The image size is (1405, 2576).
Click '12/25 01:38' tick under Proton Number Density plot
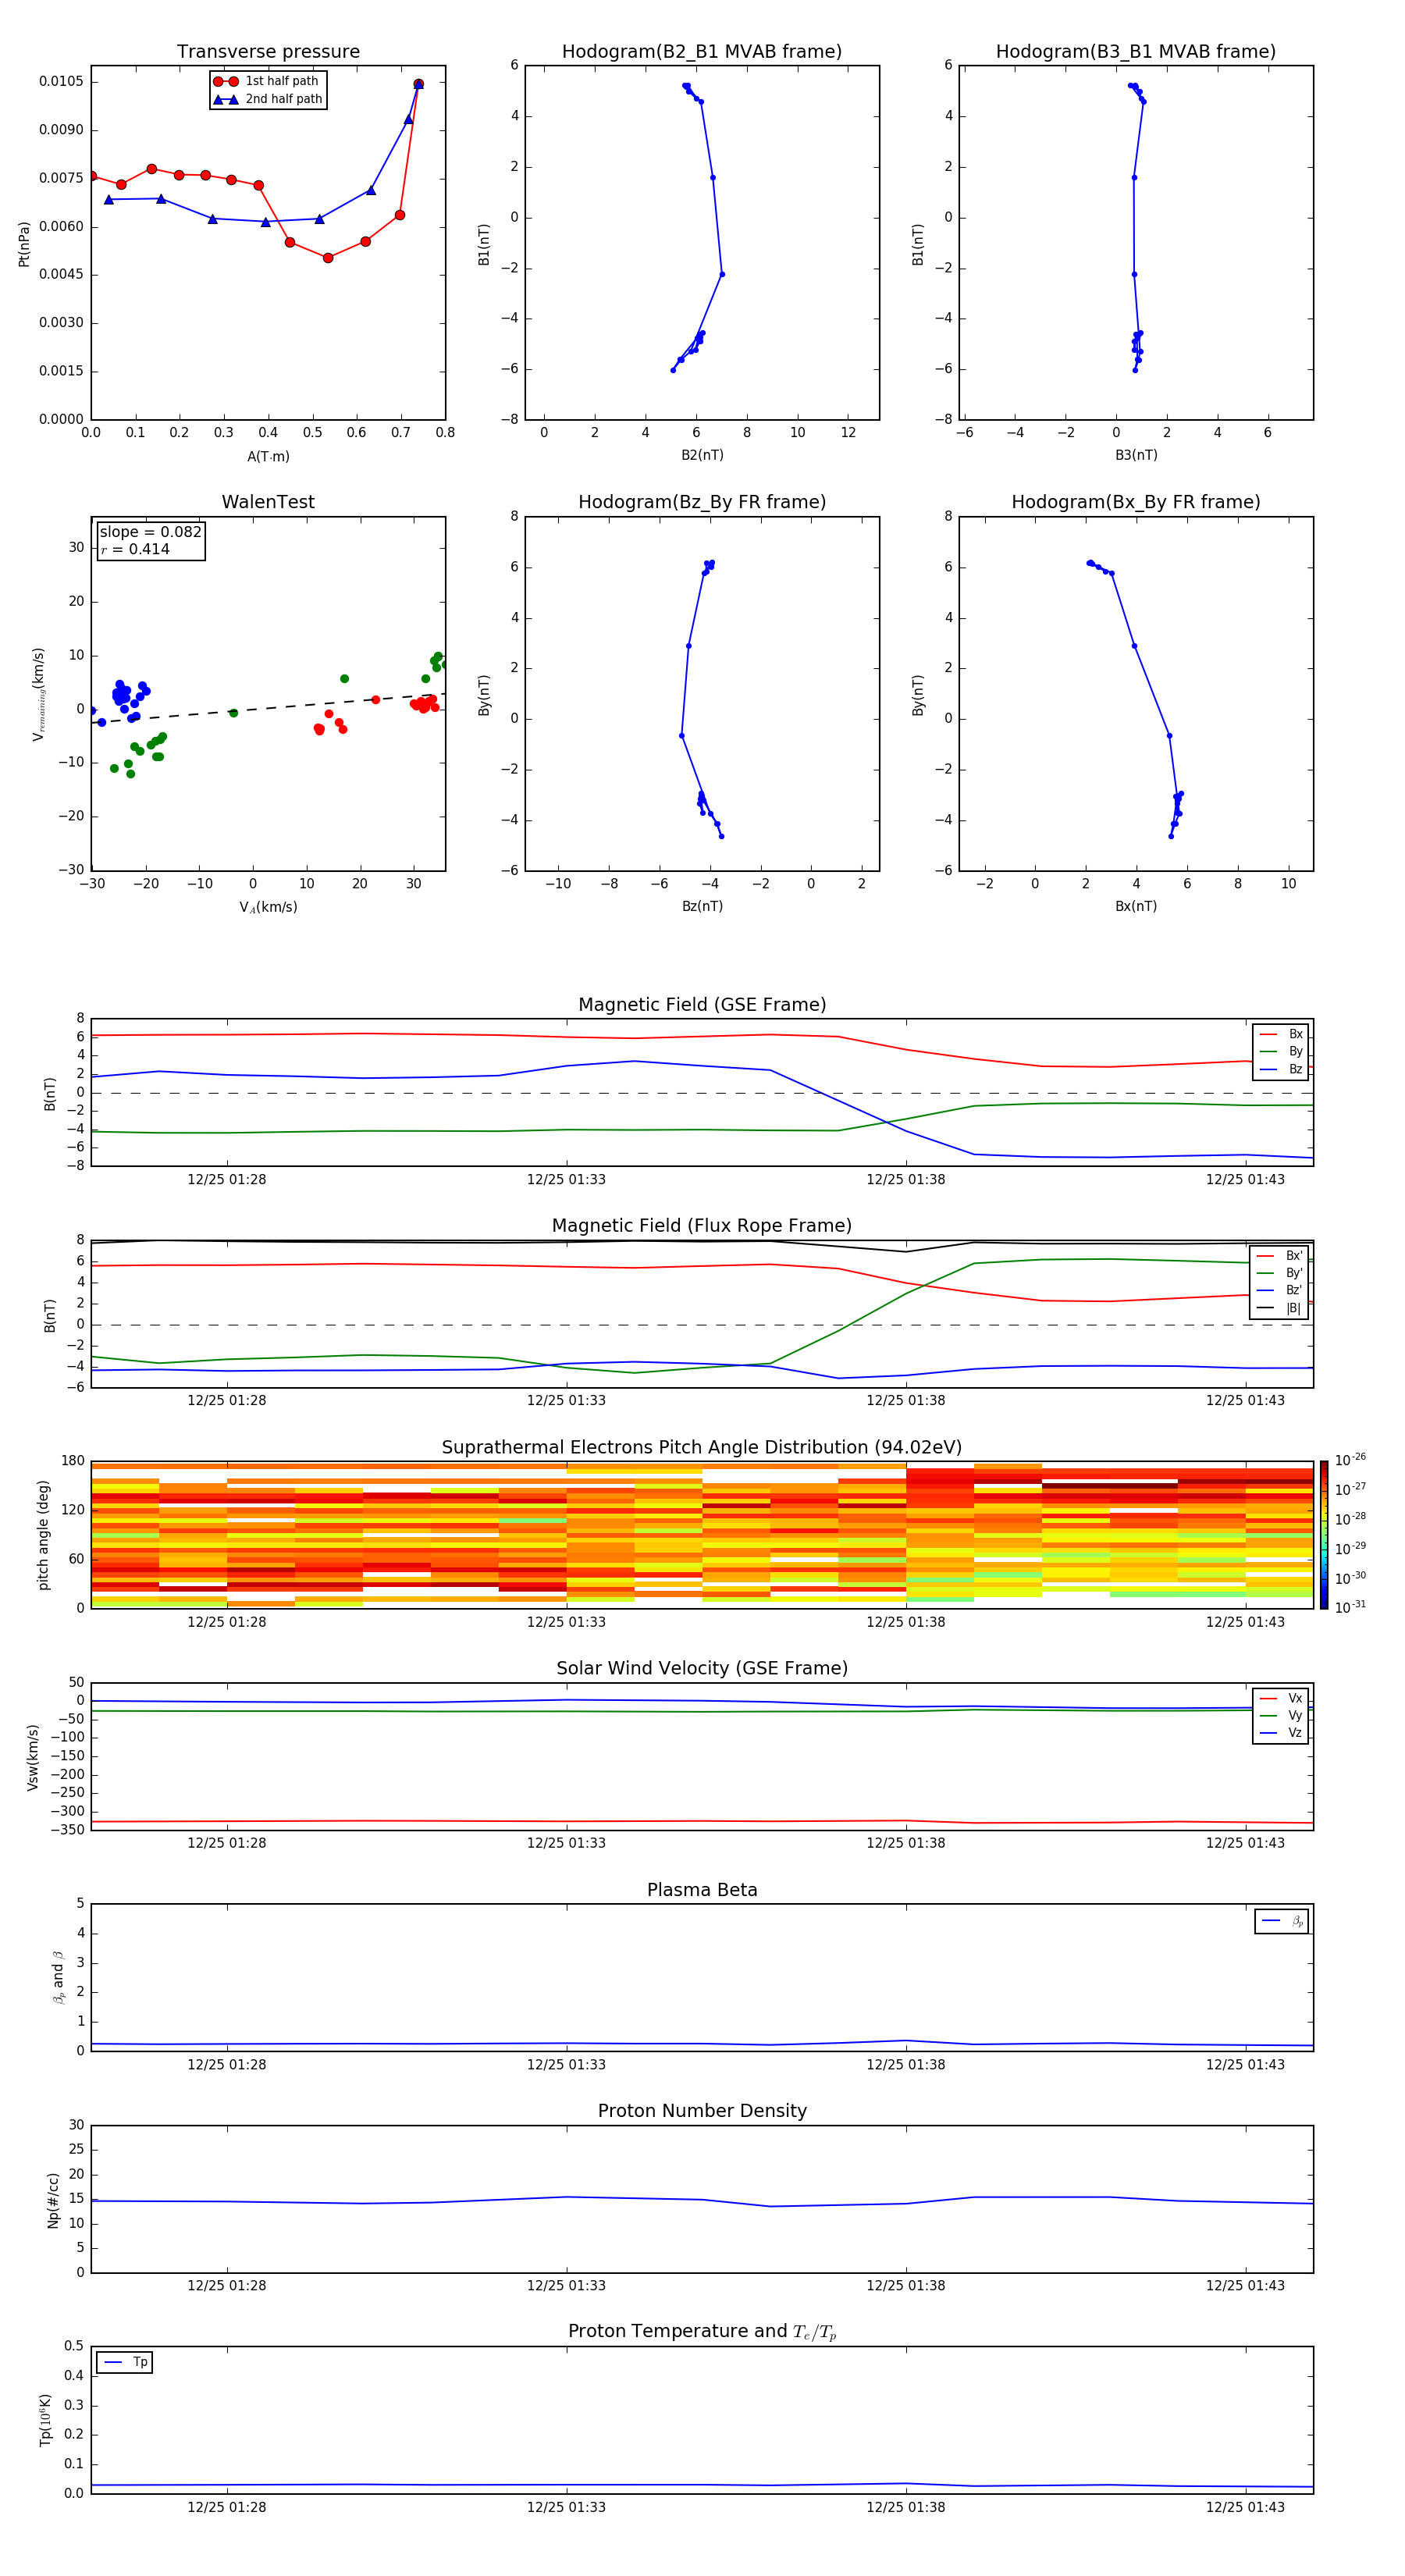coord(906,2285)
